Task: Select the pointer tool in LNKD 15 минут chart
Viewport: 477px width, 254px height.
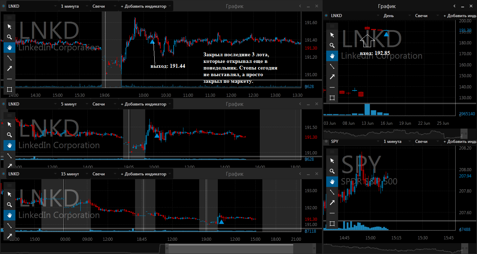Action: tap(9, 194)
